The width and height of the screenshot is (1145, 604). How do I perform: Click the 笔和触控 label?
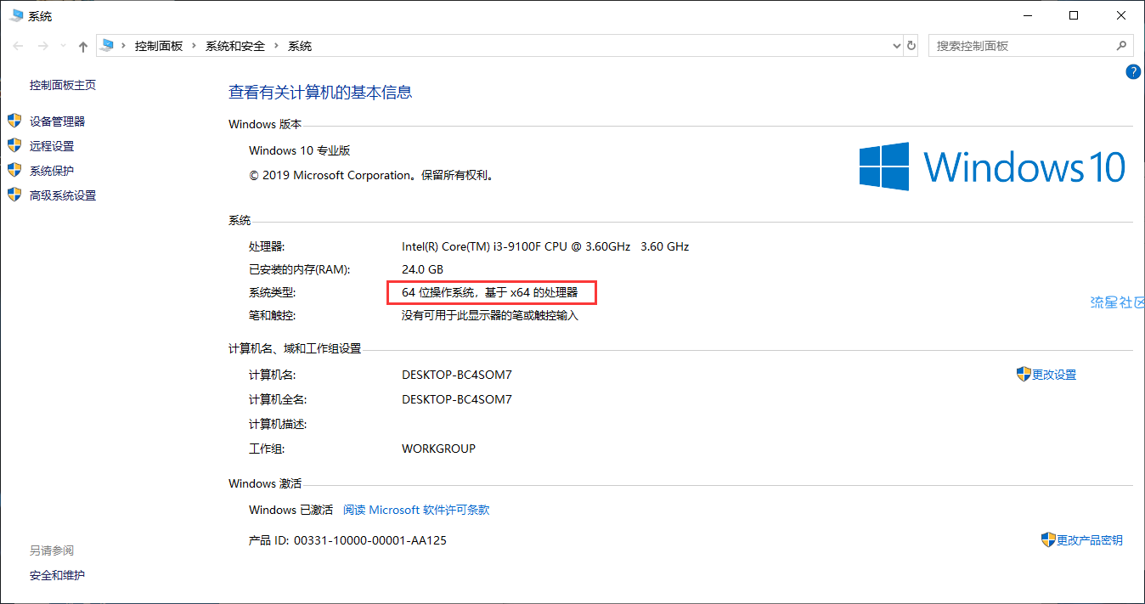(x=272, y=315)
